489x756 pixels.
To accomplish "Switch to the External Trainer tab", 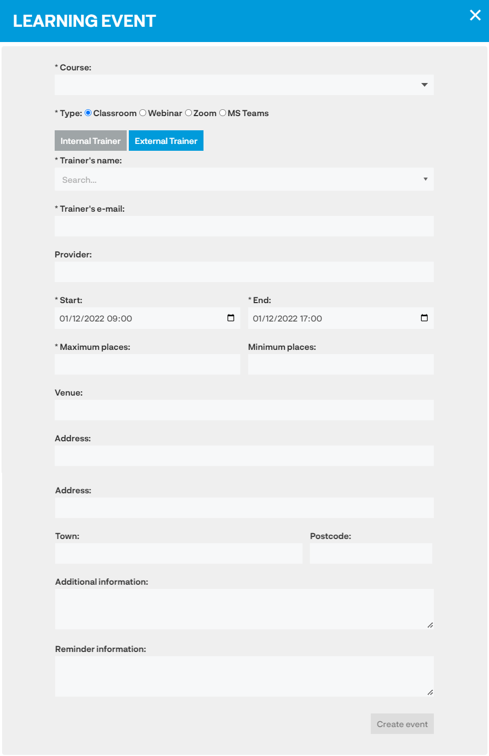I will pos(166,141).
